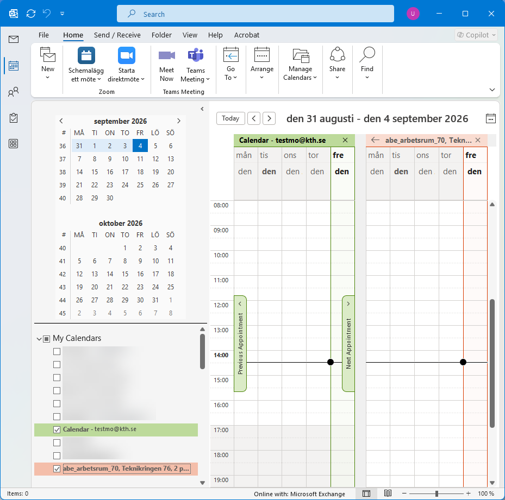Close Calendar - testmo@kth.se tab
This screenshot has height=500, width=505.
345,140
